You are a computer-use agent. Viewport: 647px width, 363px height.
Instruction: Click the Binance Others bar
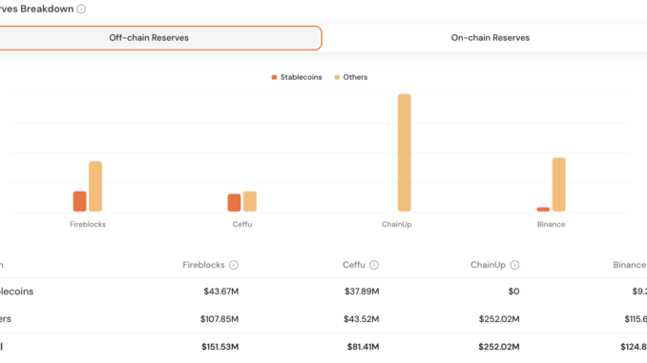[558, 185]
